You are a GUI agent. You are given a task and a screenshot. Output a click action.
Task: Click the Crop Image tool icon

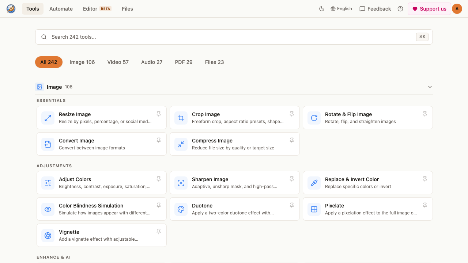tap(181, 118)
